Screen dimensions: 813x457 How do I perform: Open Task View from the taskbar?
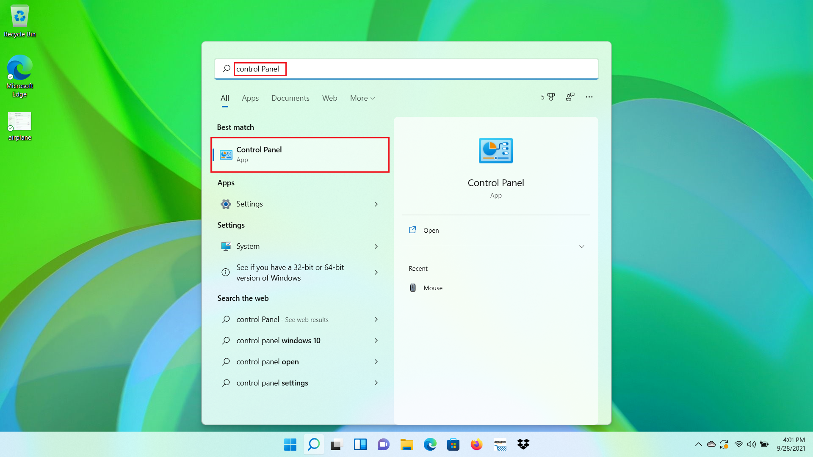[x=337, y=444]
